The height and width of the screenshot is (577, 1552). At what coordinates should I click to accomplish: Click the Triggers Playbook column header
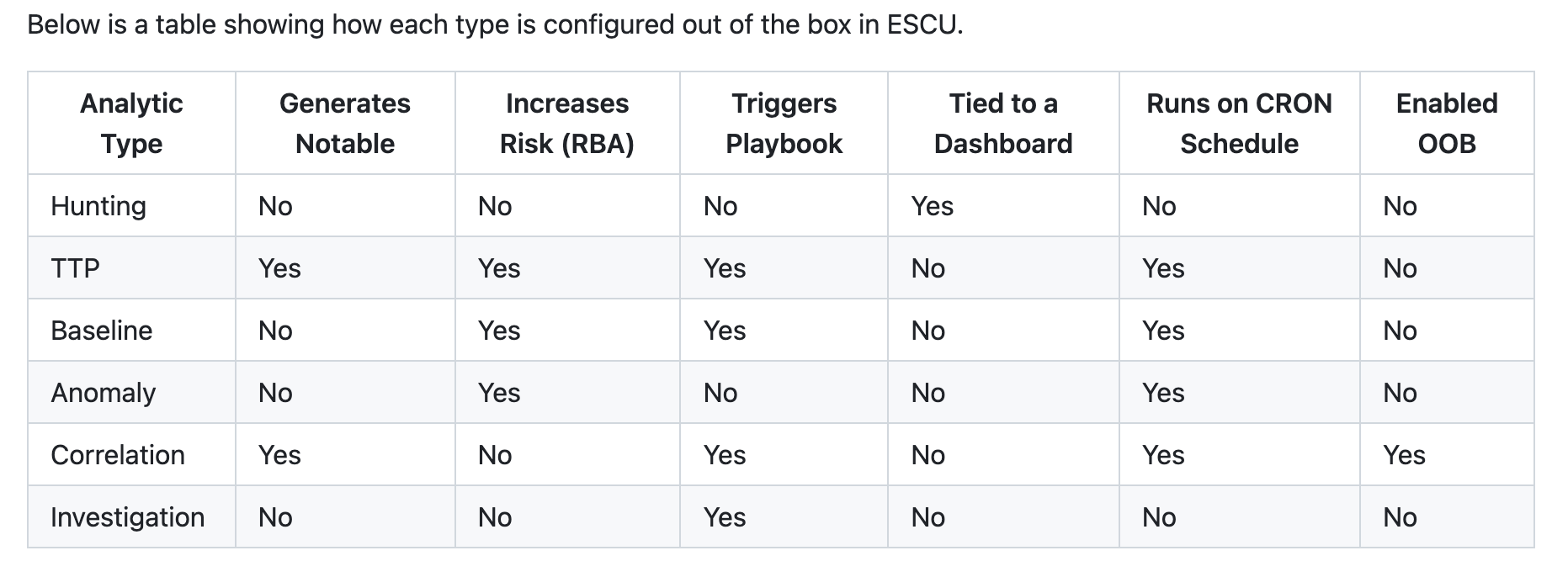tap(784, 124)
